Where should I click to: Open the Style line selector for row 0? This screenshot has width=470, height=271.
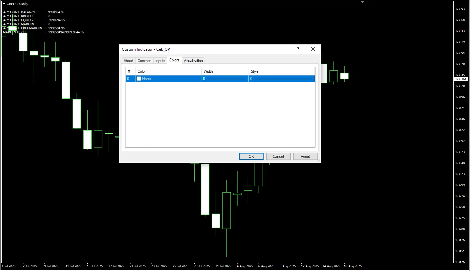(281, 79)
